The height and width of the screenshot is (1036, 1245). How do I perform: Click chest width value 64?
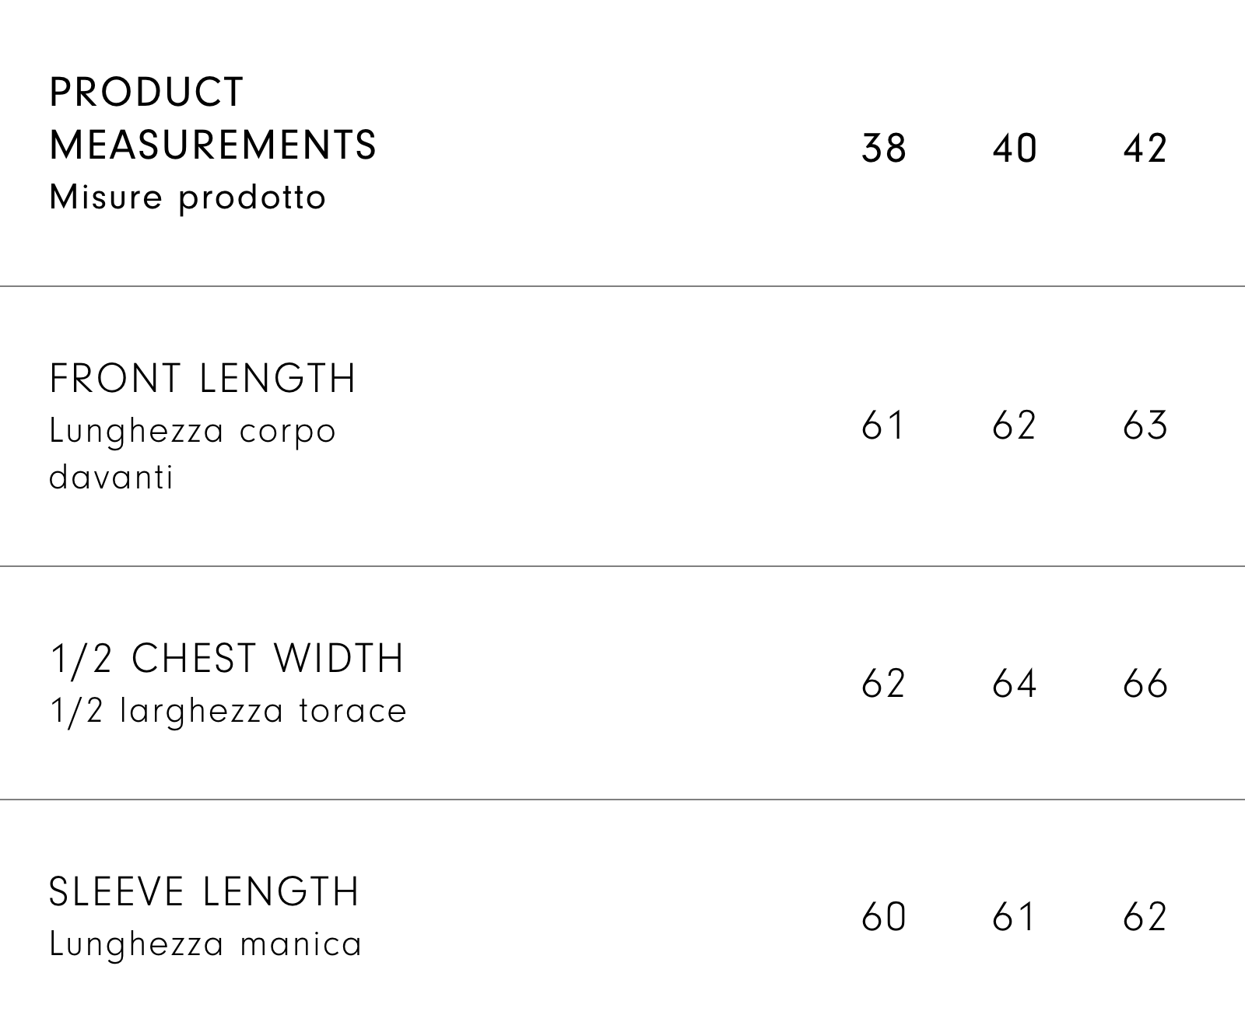coord(1015,684)
